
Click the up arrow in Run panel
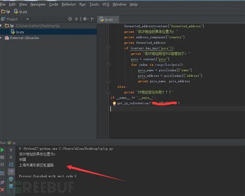point(11,150)
